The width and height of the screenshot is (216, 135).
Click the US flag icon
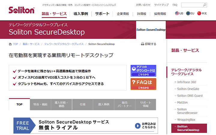pos(177,13)
